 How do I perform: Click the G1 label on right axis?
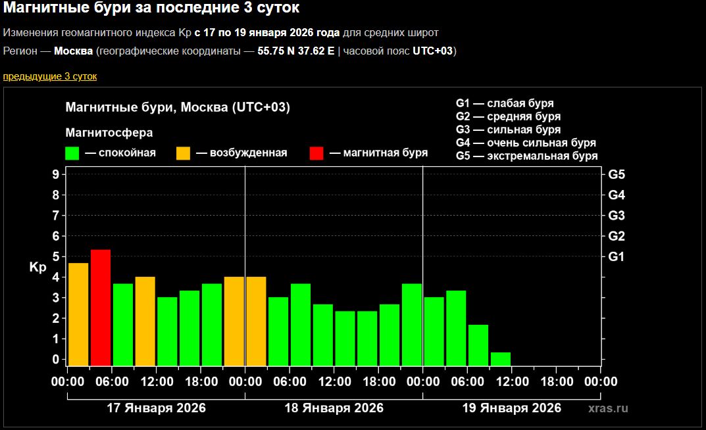tap(616, 256)
